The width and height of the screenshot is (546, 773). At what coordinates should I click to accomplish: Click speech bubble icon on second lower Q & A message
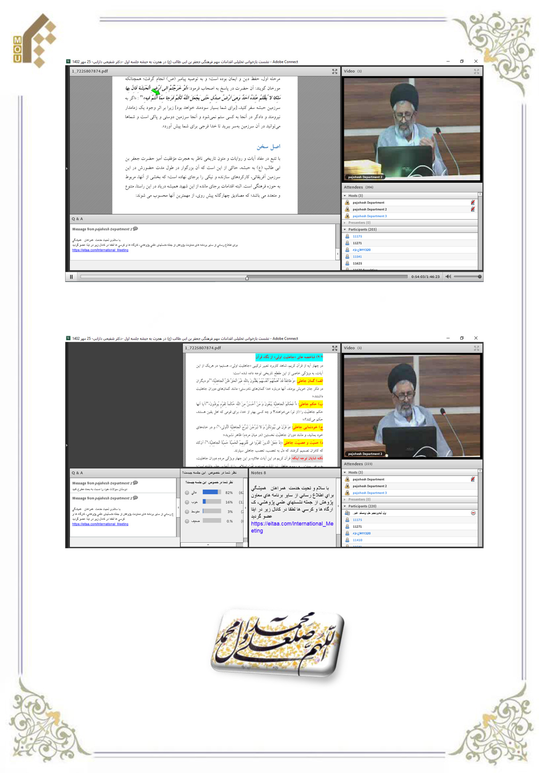coord(135,498)
